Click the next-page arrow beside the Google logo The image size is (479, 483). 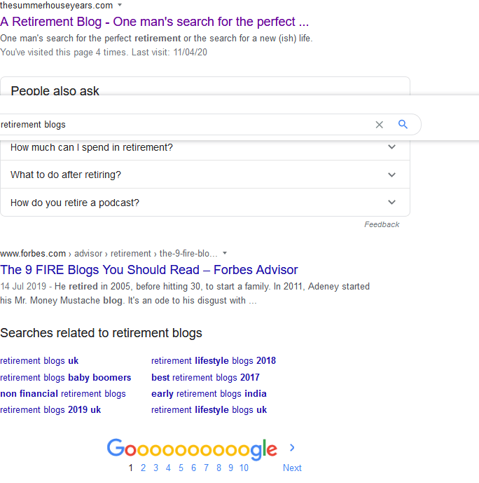tap(292, 447)
